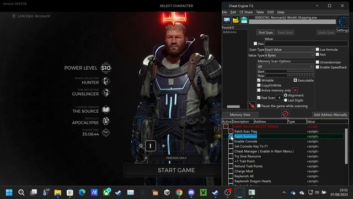The image size is (353, 199).
Task: Open Microsoft Edge from the taskbar
Action: pos(82,192)
